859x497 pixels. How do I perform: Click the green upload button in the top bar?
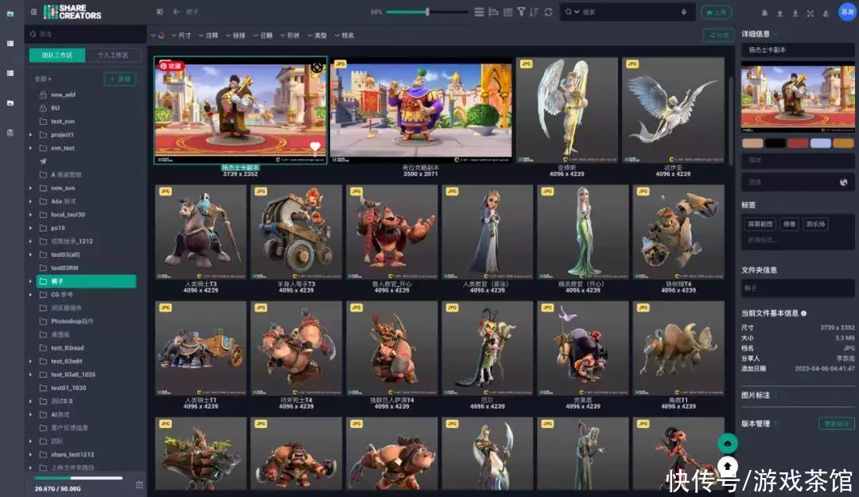point(717,12)
